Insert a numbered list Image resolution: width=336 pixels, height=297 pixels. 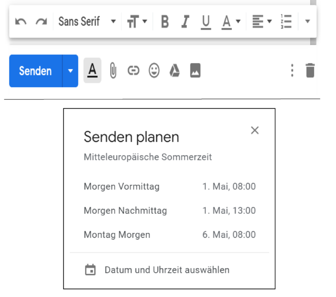tap(286, 21)
